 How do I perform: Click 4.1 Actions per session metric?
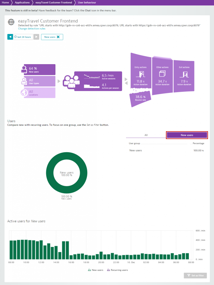point(110,86)
